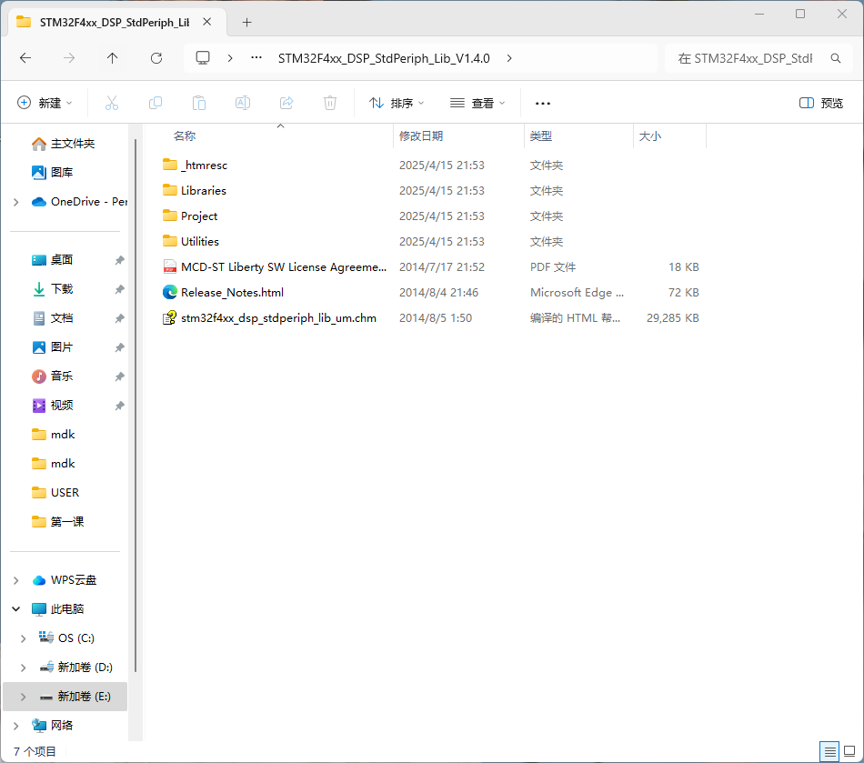
Task: Click the PDF icon of the License Agreement
Action: point(170,266)
